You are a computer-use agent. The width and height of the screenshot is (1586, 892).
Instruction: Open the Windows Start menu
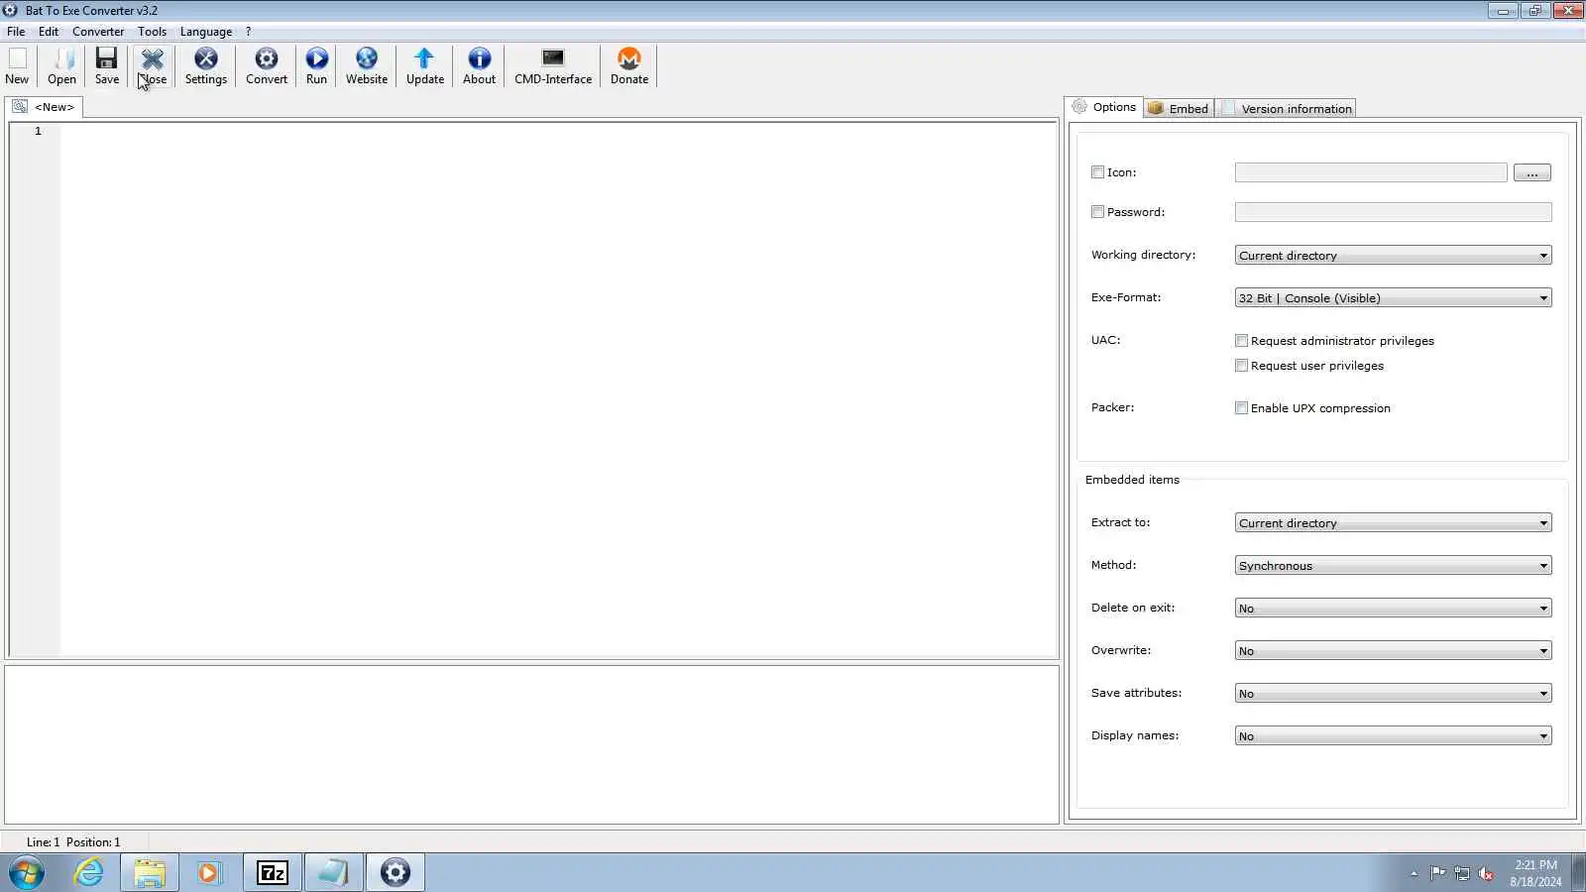coord(27,873)
